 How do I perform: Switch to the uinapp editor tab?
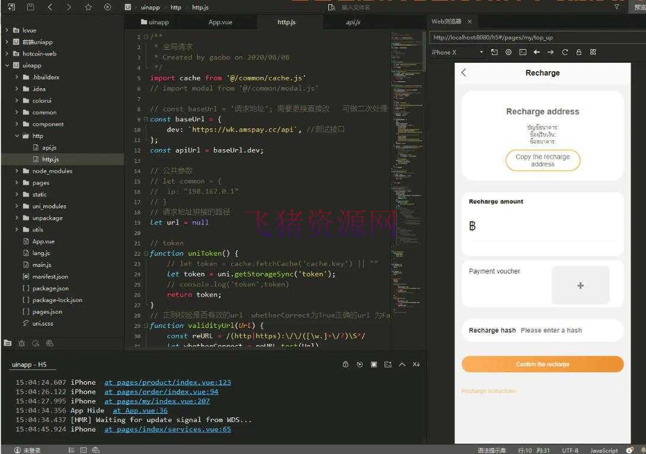[x=155, y=22]
